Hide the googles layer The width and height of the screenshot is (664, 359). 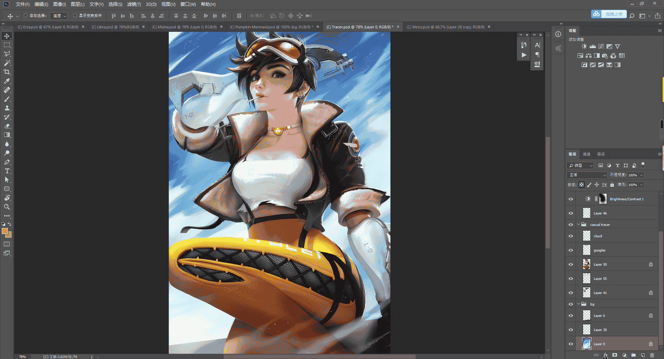point(571,250)
